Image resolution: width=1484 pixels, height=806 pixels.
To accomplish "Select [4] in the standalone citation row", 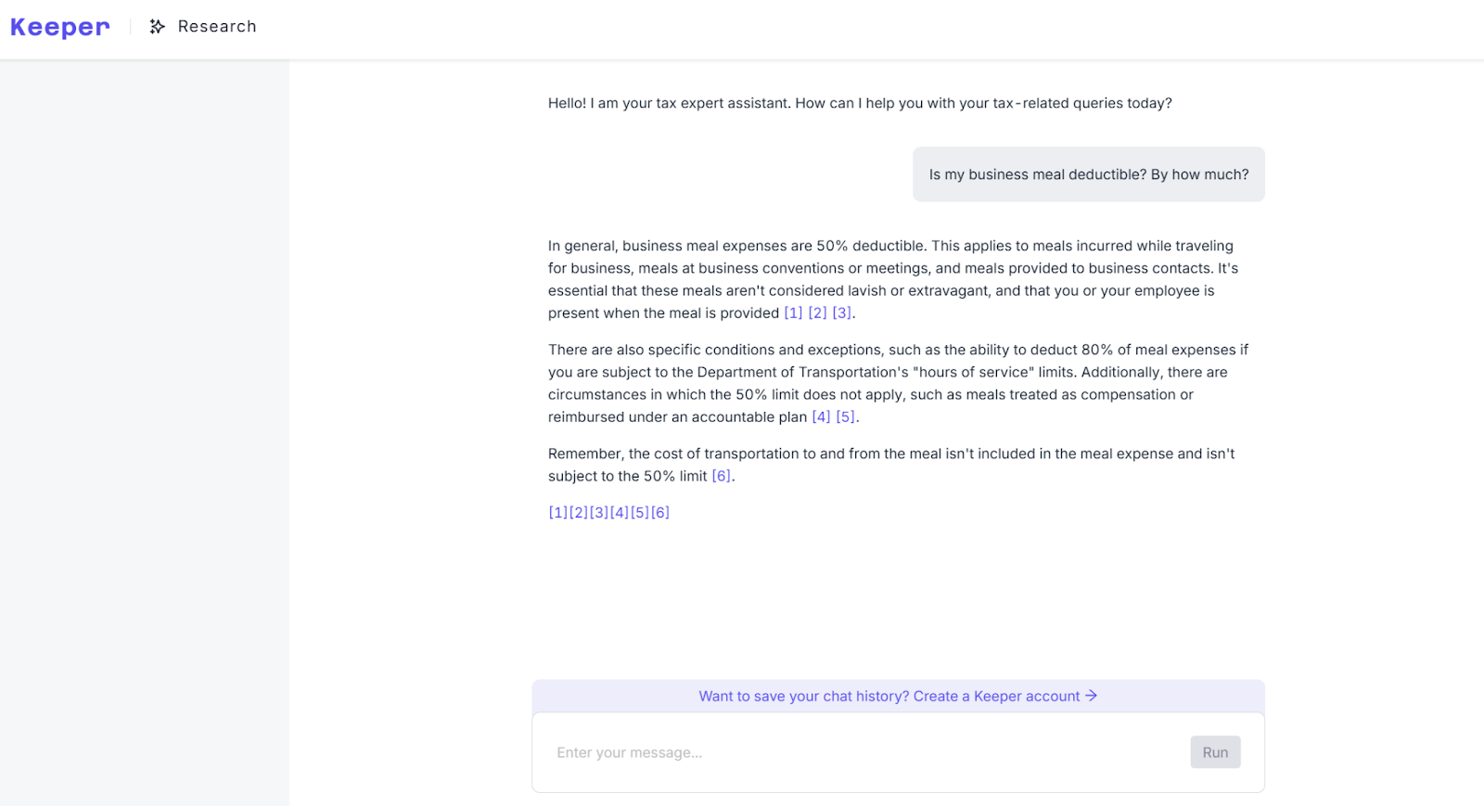I will [619, 513].
